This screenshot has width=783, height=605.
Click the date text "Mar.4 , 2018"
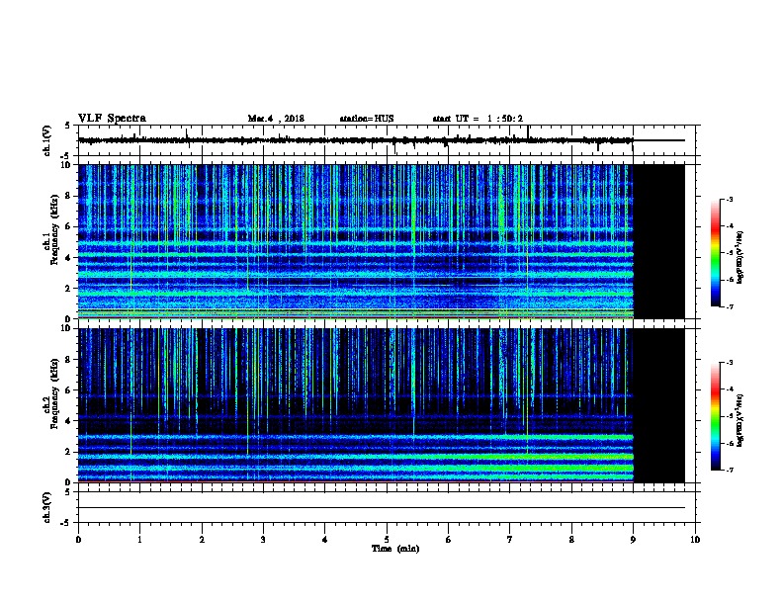pos(276,119)
